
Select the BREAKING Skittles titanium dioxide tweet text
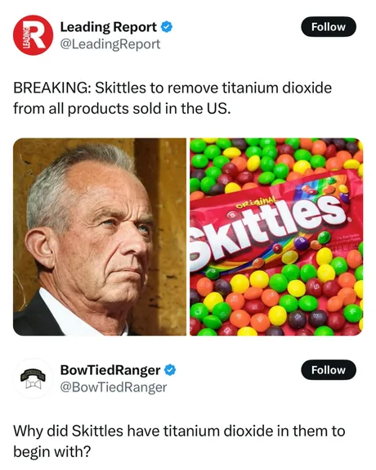pos(172,98)
